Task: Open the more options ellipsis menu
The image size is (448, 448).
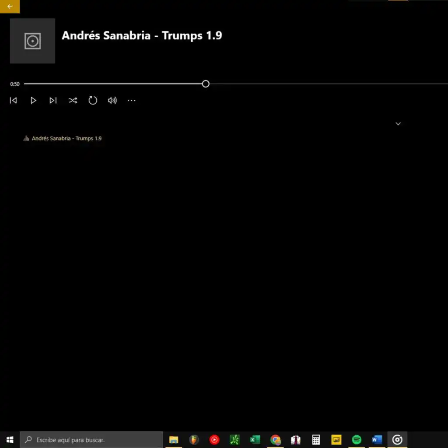Action: 131,100
